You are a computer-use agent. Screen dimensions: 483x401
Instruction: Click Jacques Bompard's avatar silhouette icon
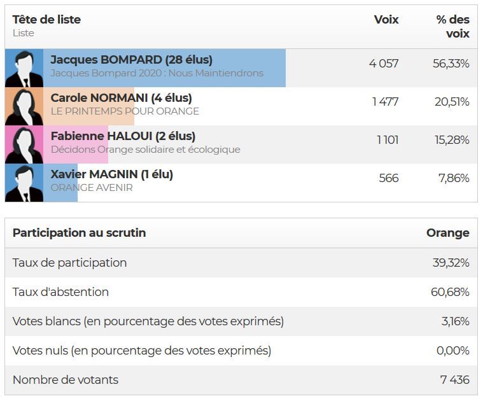24,67
